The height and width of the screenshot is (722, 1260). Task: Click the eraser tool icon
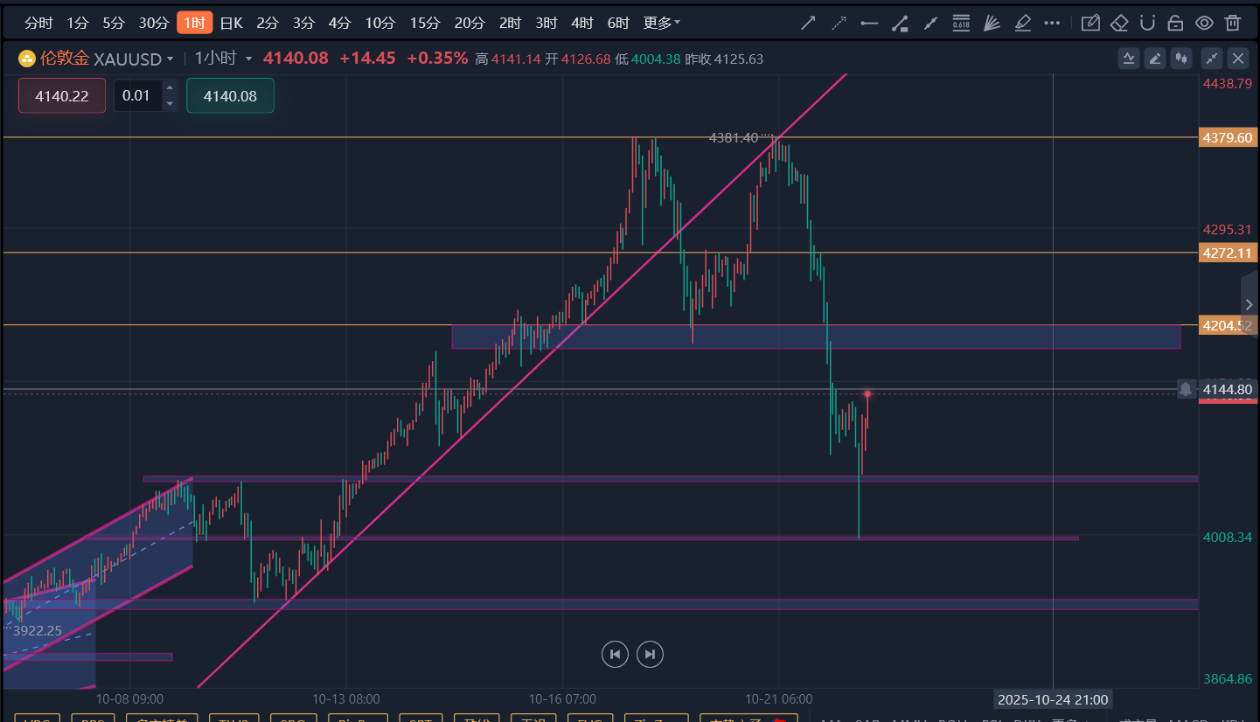click(1119, 24)
